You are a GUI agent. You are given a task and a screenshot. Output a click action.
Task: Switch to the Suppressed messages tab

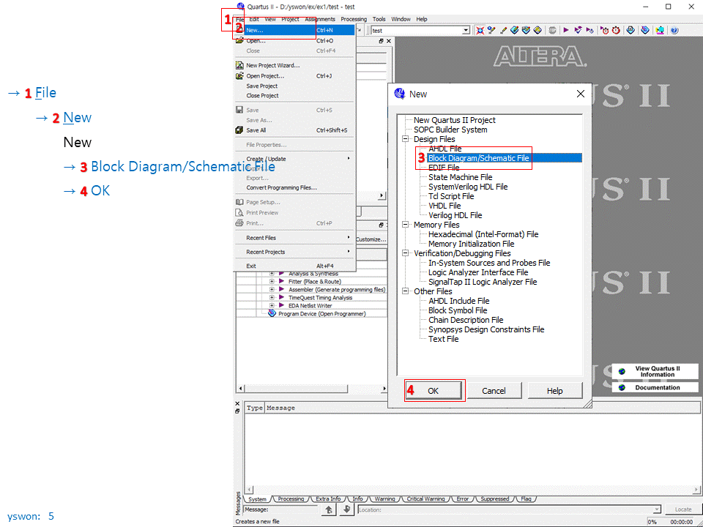point(494,498)
